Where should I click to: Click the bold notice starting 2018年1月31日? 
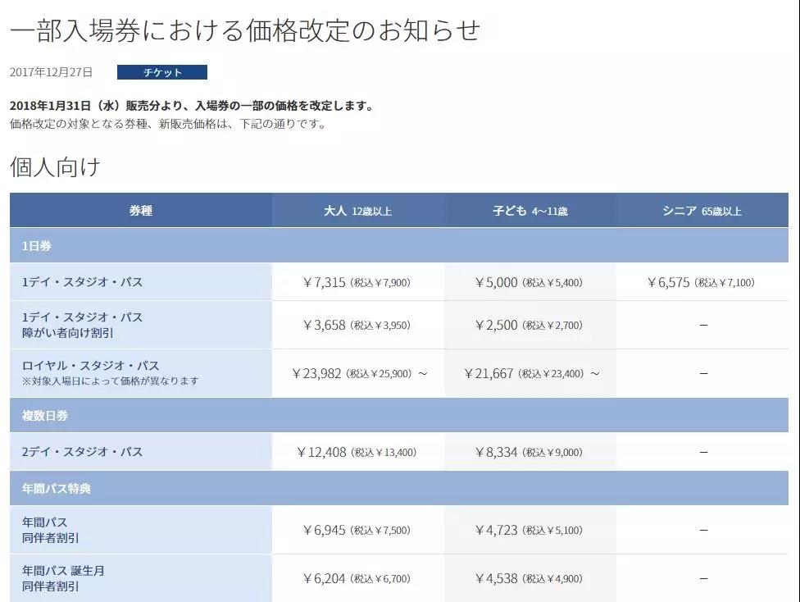[x=193, y=106]
